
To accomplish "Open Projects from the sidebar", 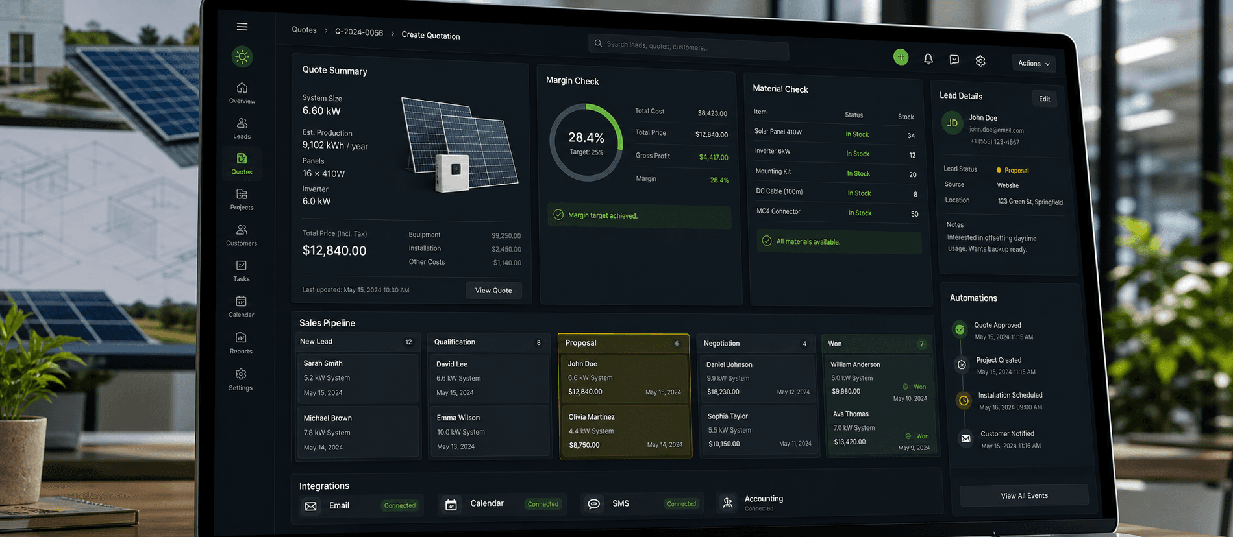I will [242, 200].
